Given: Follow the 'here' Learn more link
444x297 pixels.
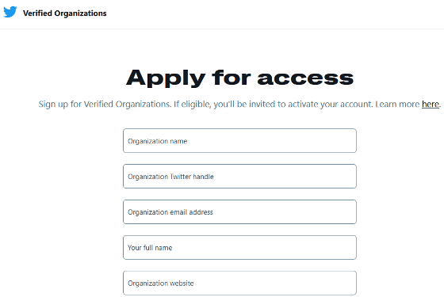Looking at the screenshot, I should coord(431,104).
